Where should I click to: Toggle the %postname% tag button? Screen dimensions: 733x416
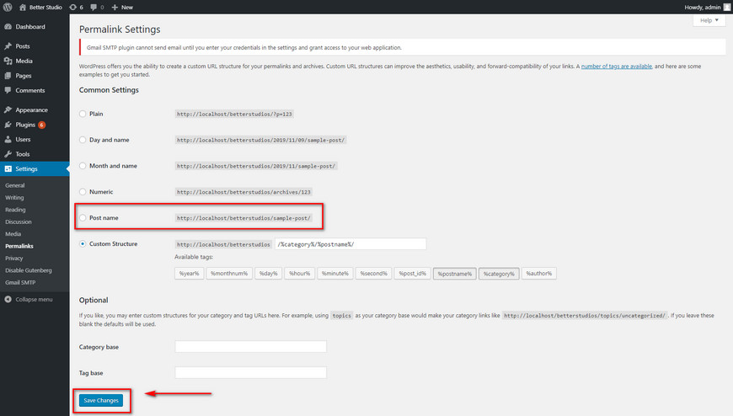coord(454,274)
